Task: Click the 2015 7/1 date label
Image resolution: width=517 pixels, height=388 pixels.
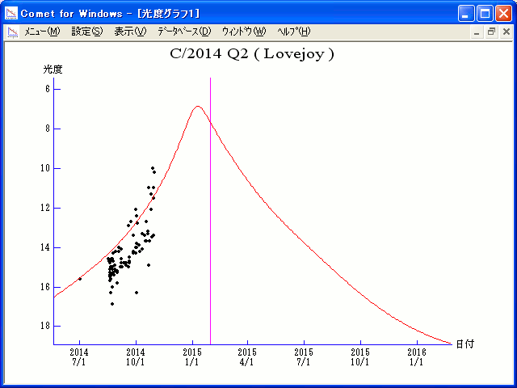Action: point(304,357)
